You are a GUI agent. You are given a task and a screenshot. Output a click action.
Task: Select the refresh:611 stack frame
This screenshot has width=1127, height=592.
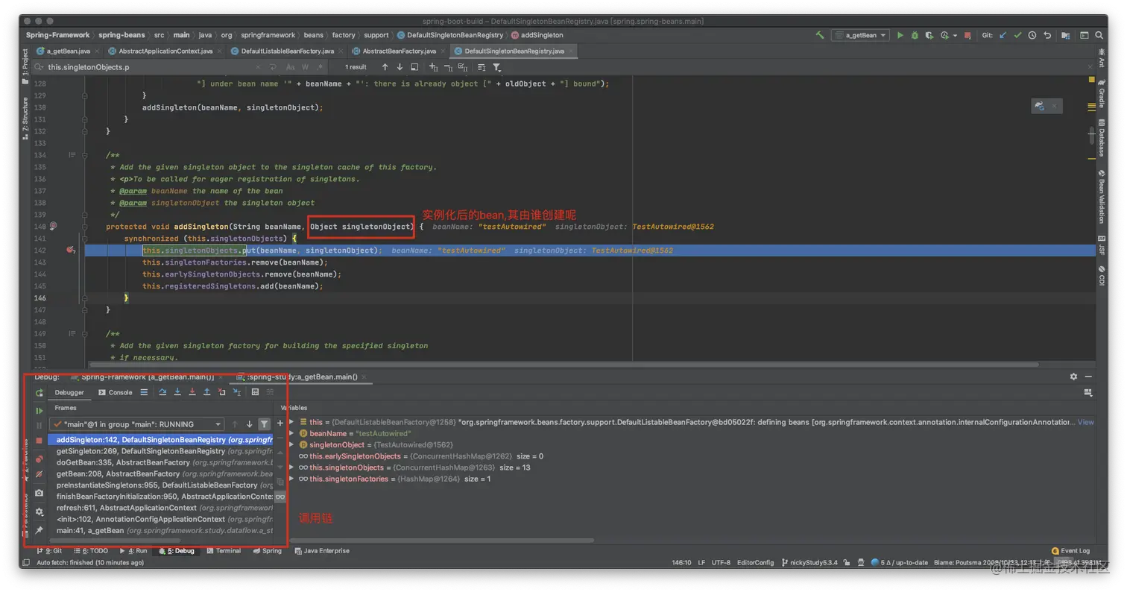point(160,508)
